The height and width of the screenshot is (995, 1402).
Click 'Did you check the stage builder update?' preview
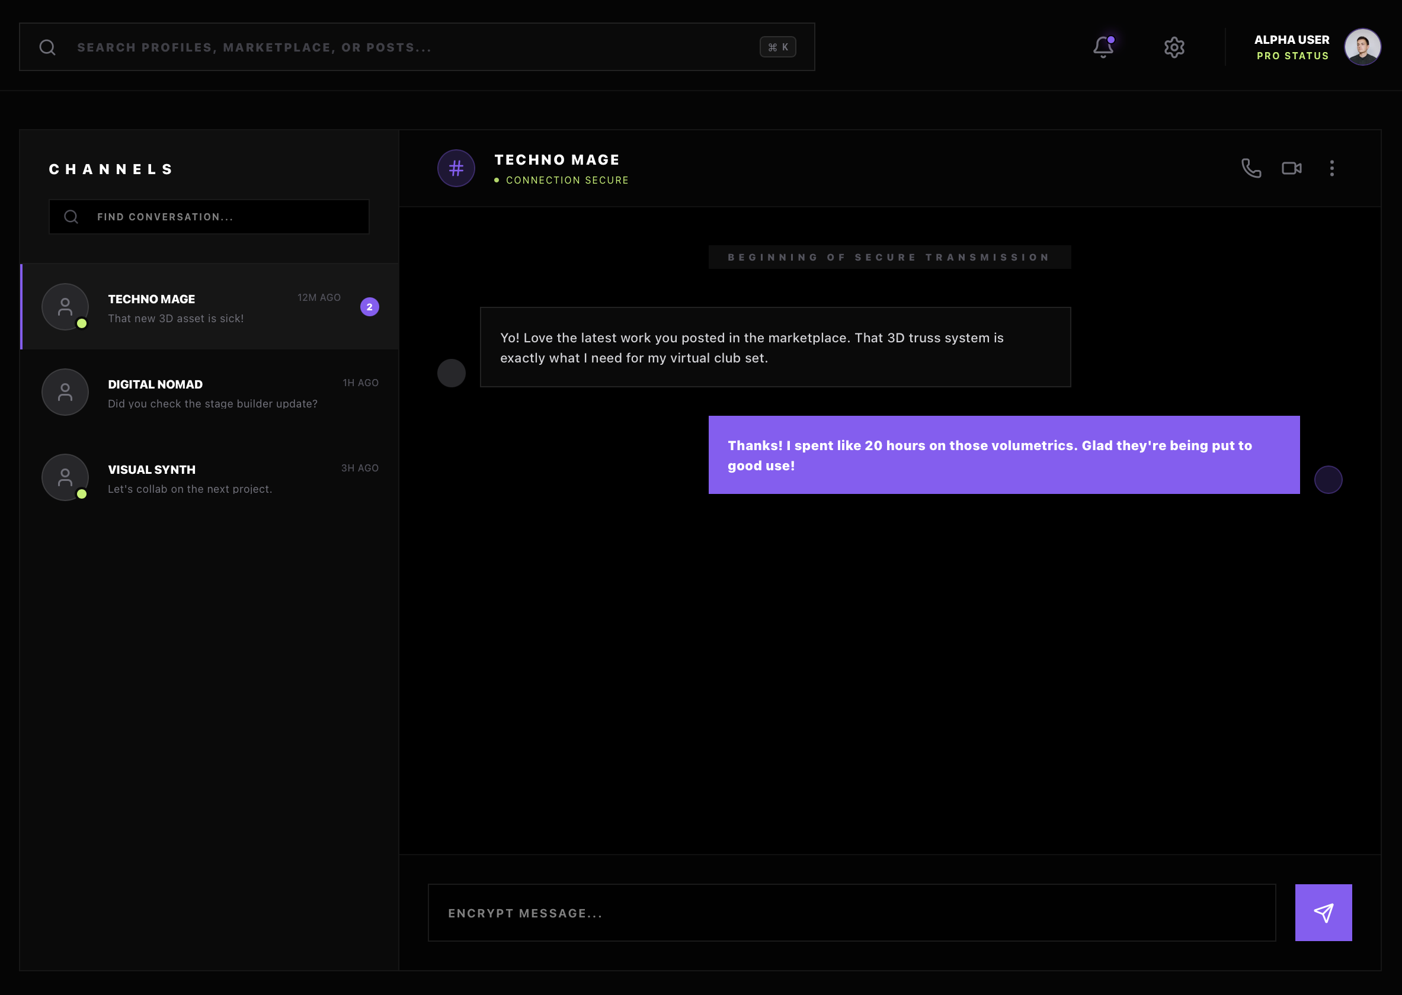[213, 404]
